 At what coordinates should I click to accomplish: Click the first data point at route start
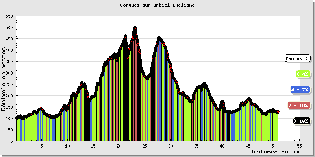pos(16,118)
